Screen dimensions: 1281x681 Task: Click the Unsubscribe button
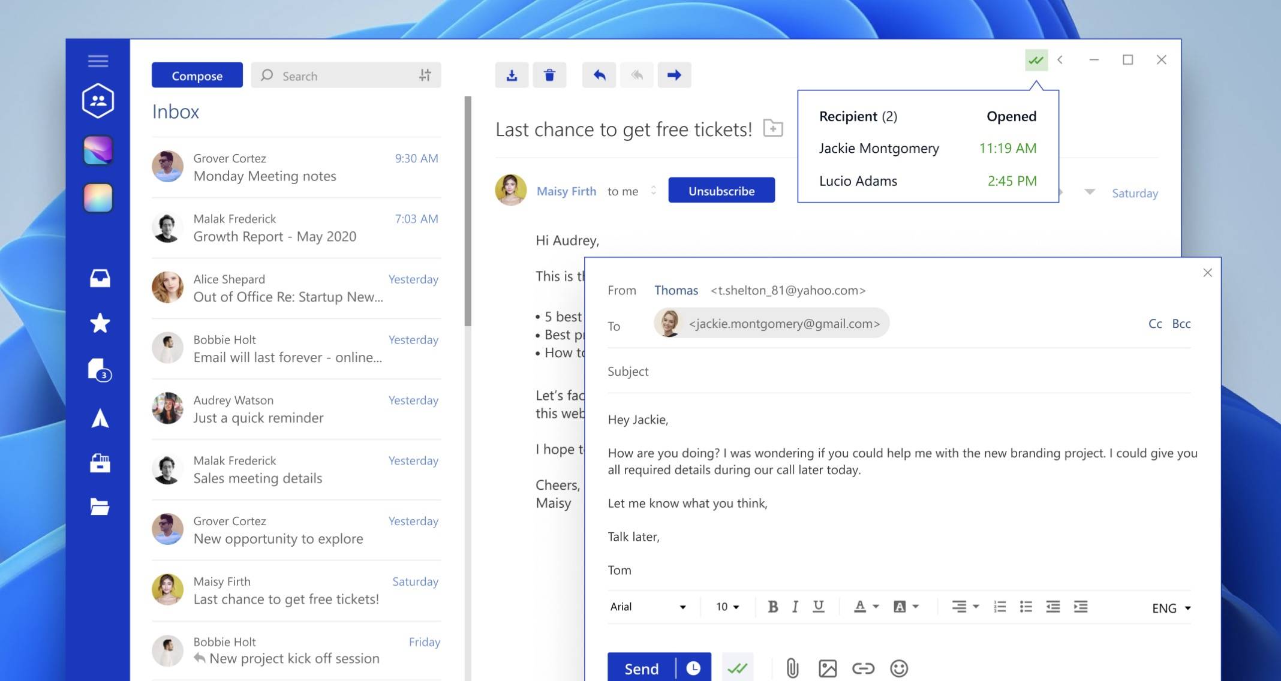pyautogui.click(x=721, y=191)
